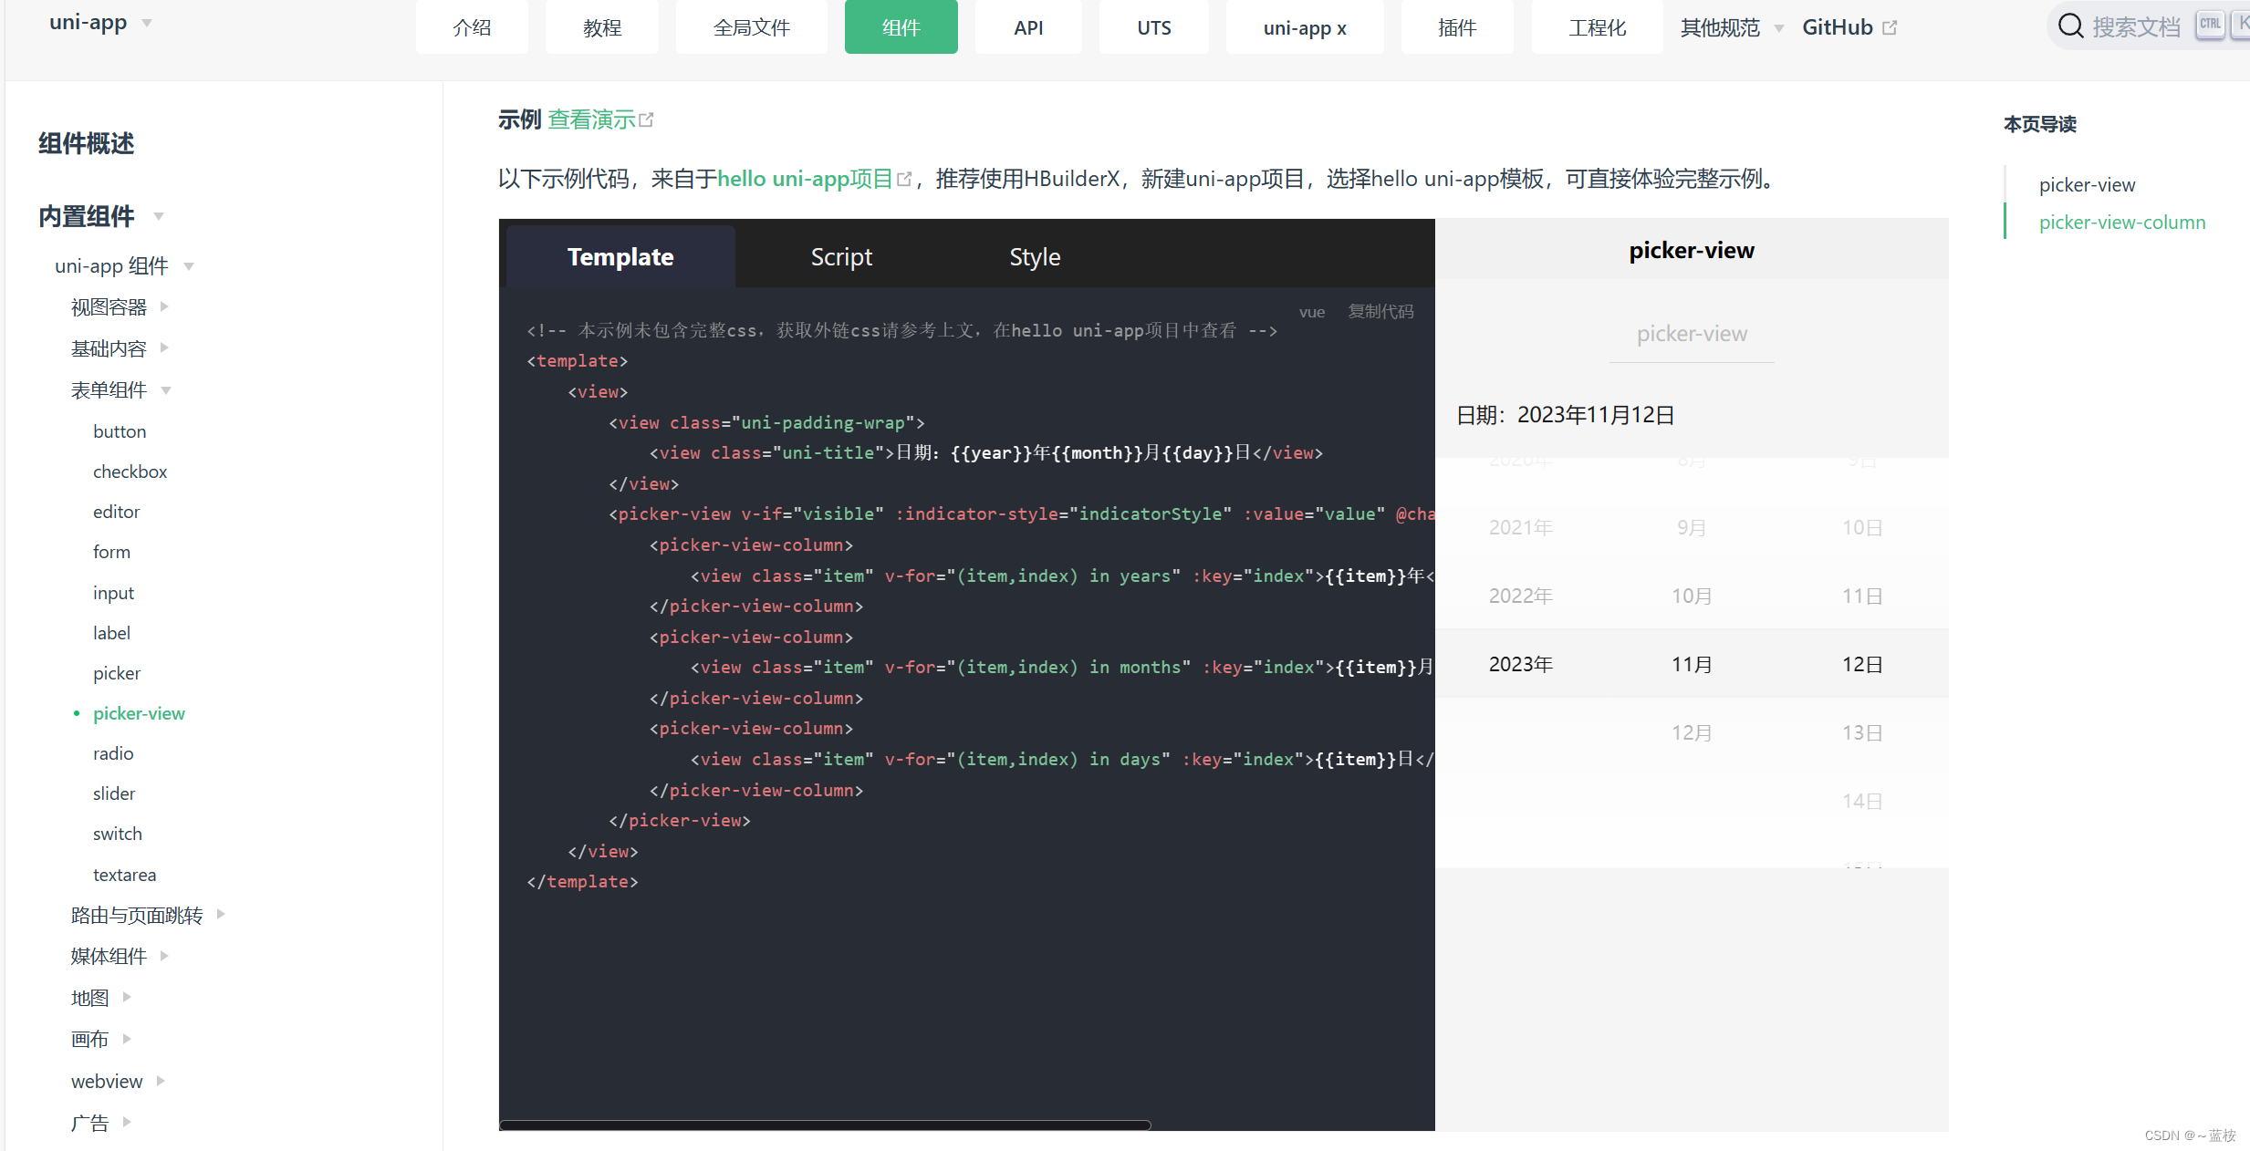
Task: Open the switch component page
Action: point(118,834)
